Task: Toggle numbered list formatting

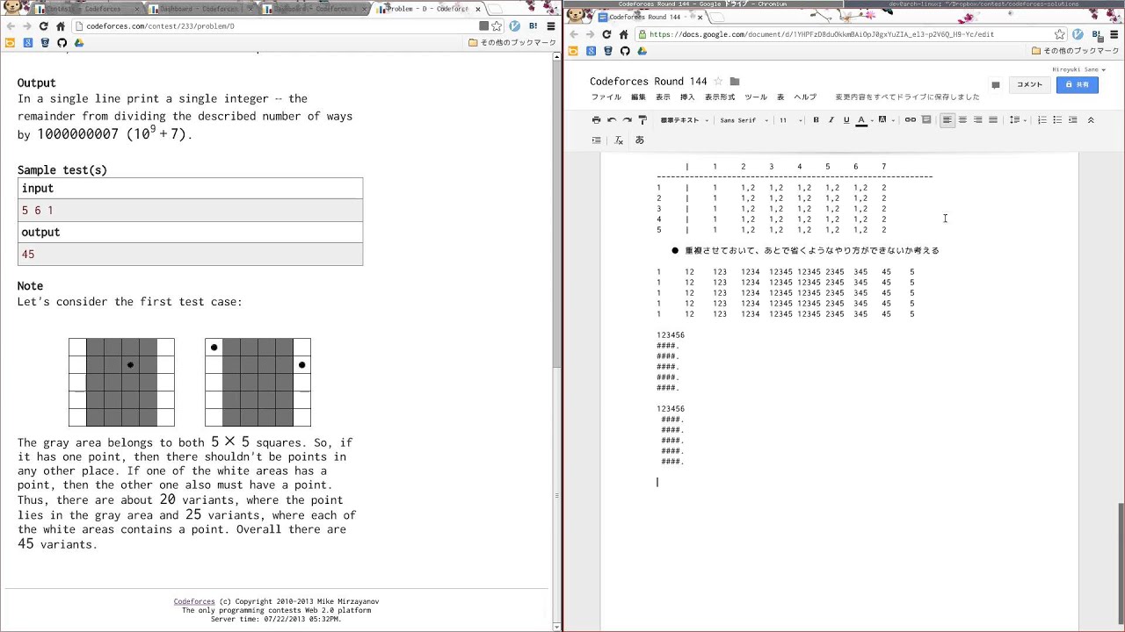Action: click(1042, 120)
